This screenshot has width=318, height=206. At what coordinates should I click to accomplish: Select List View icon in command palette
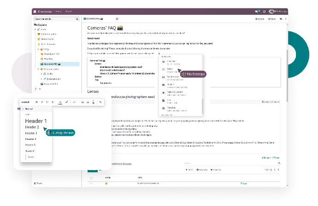pos(163,62)
